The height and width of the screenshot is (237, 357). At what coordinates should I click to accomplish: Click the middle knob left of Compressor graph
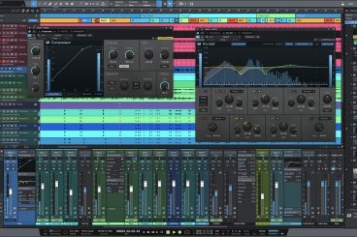(x=35, y=71)
